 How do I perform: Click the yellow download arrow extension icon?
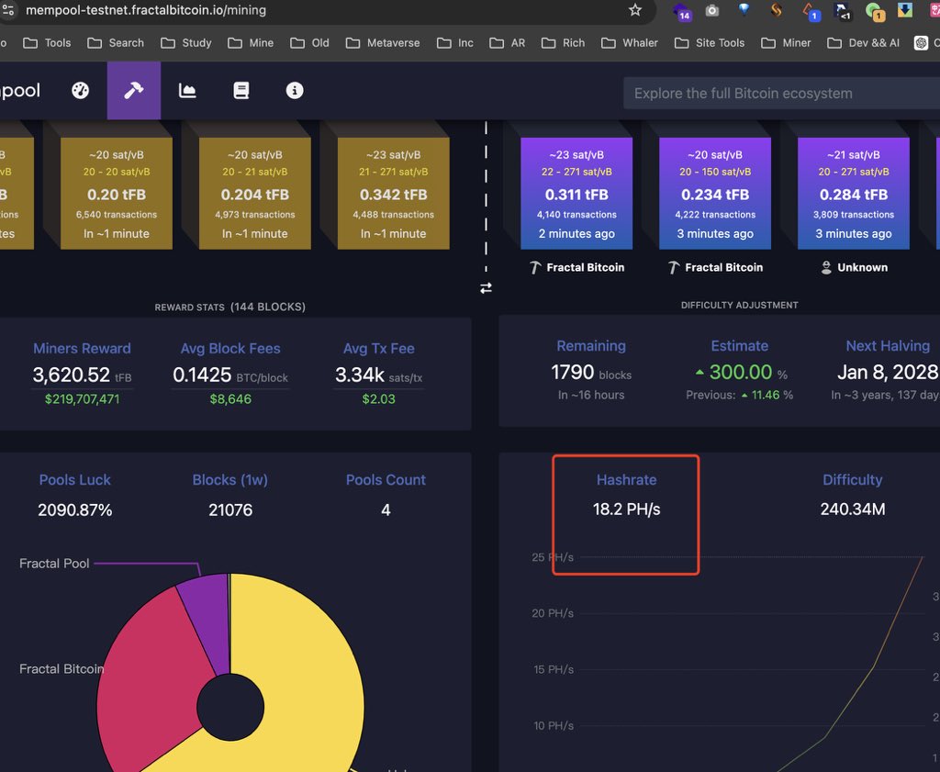[905, 9]
